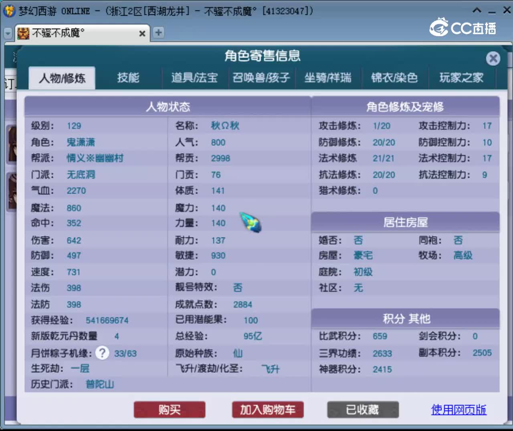This screenshot has height=431, width=513.
Task: Expand the tab list dropdown arrow
Action: point(8,33)
